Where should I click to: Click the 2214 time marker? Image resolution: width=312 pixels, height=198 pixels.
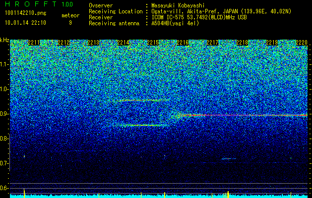click(x=123, y=43)
